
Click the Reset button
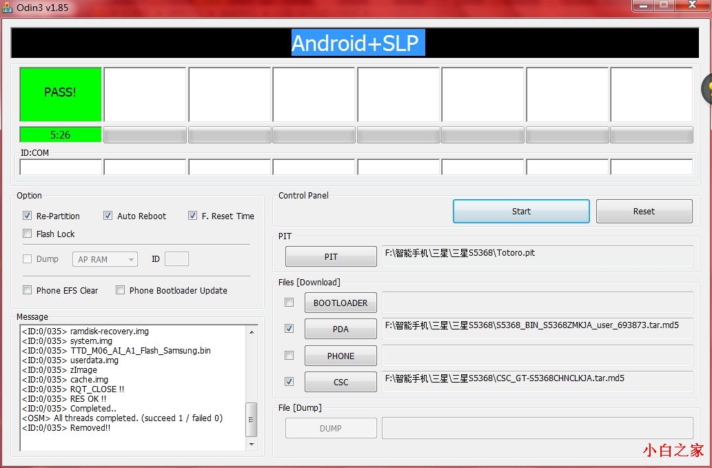(644, 211)
